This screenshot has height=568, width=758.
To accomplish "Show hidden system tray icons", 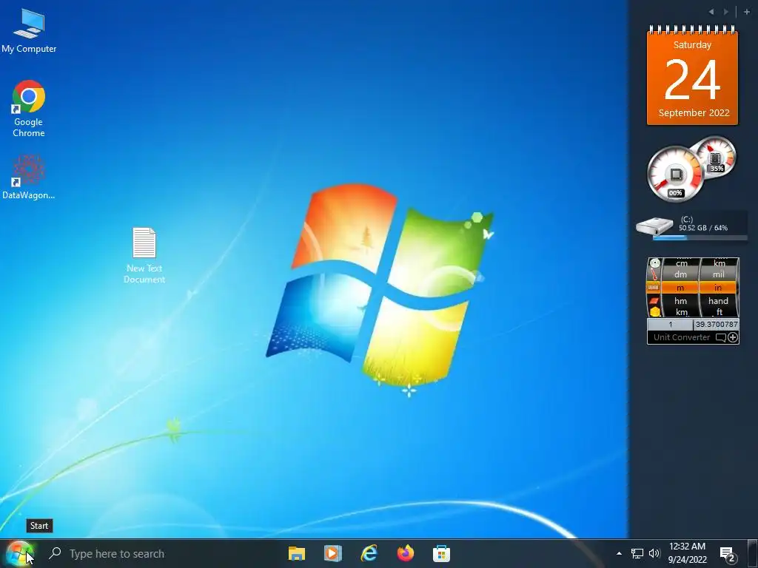I will point(619,553).
